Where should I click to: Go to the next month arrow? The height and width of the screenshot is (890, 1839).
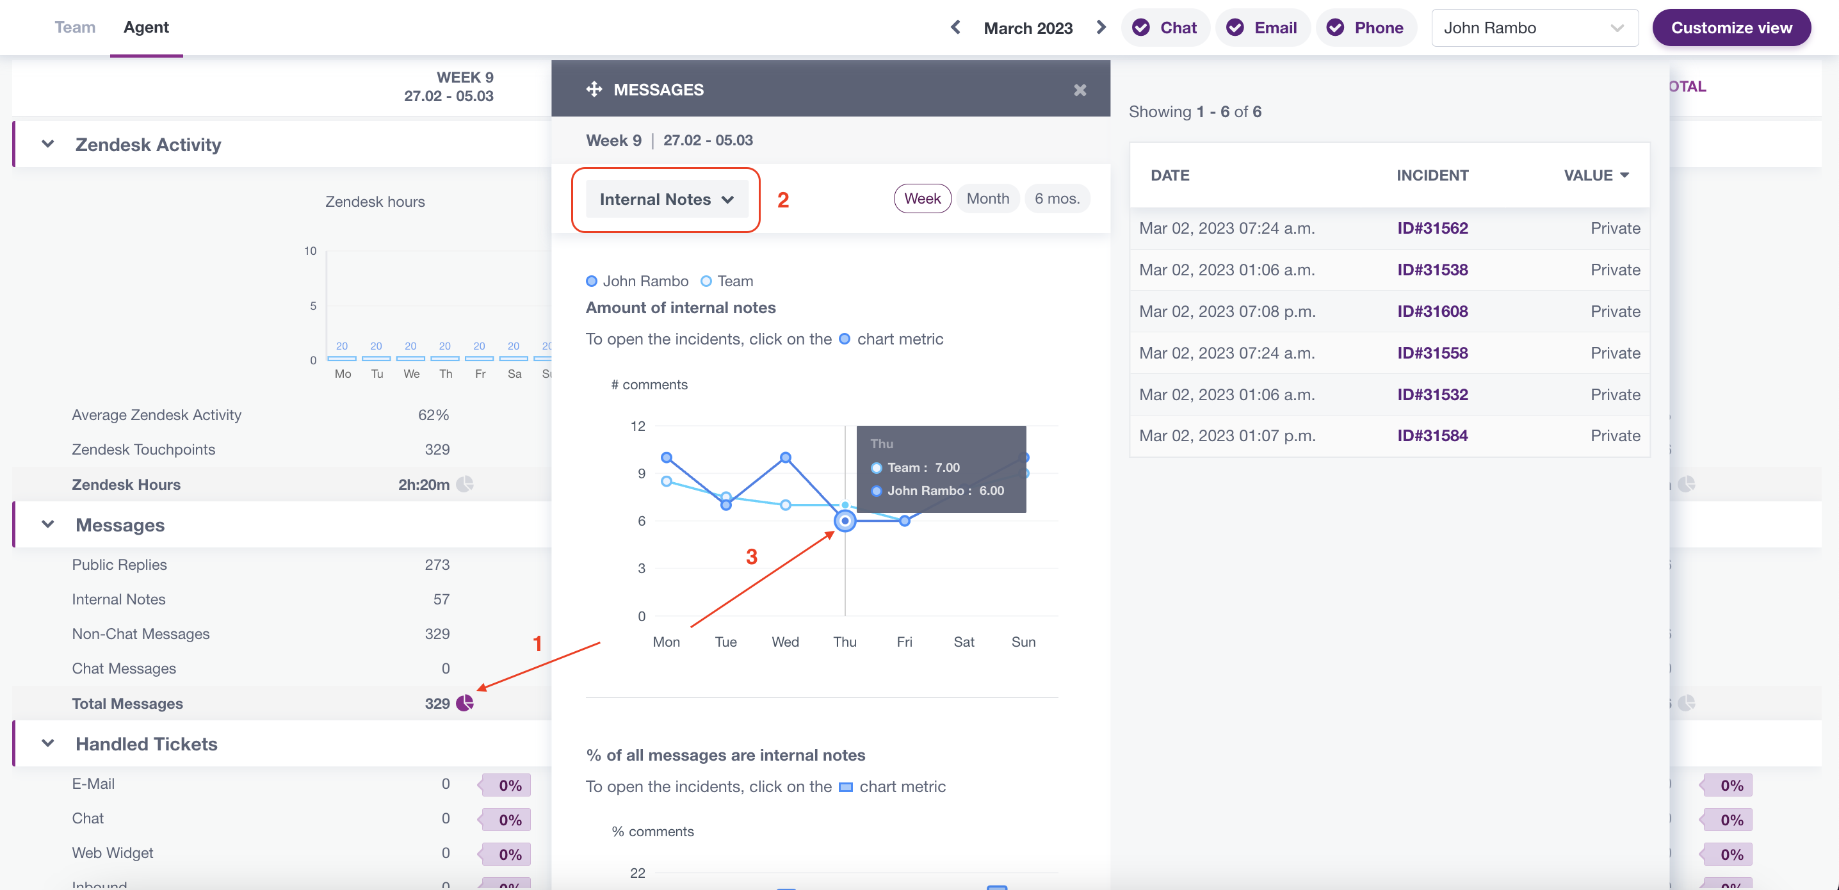tap(1100, 27)
